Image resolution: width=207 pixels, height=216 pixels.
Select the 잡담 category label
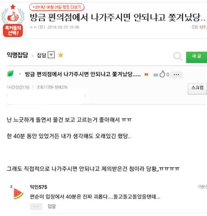pyautogui.click(x=41, y=55)
